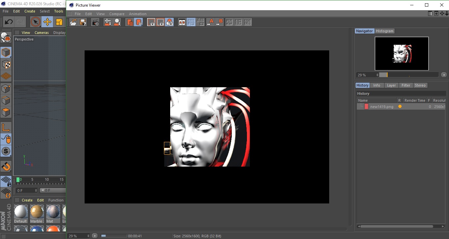Toggle the AB compare split view button
Viewport: 449px width, 239px height.
tap(182, 22)
